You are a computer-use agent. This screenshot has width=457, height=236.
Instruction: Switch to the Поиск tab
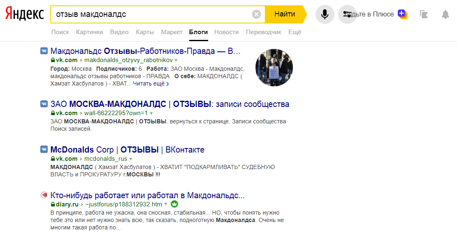[60, 32]
